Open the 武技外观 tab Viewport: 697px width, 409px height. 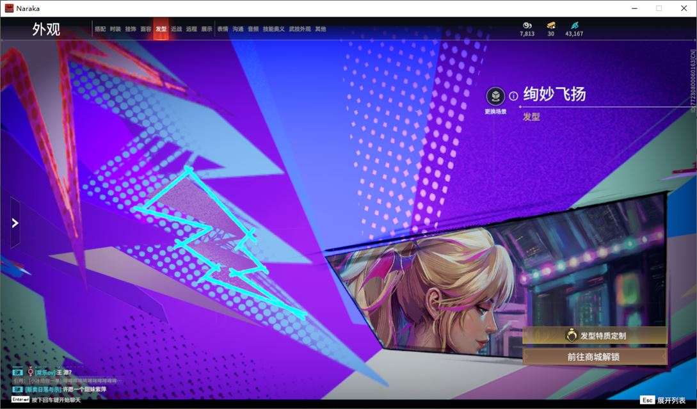coord(300,29)
